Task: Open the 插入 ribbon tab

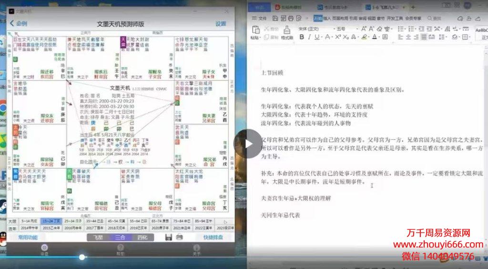Action: tap(327, 18)
